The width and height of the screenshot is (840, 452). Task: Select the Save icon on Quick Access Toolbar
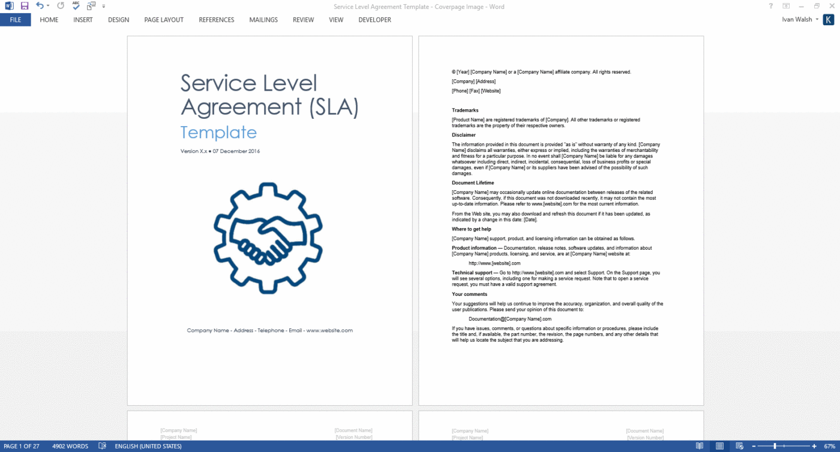click(24, 5)
